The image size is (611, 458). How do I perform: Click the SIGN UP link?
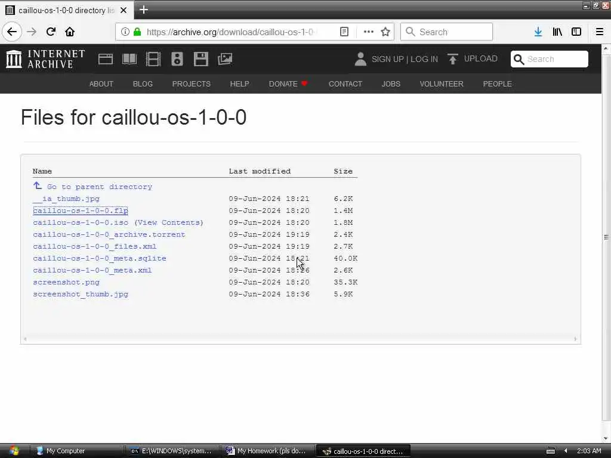(x=388, y=59)
